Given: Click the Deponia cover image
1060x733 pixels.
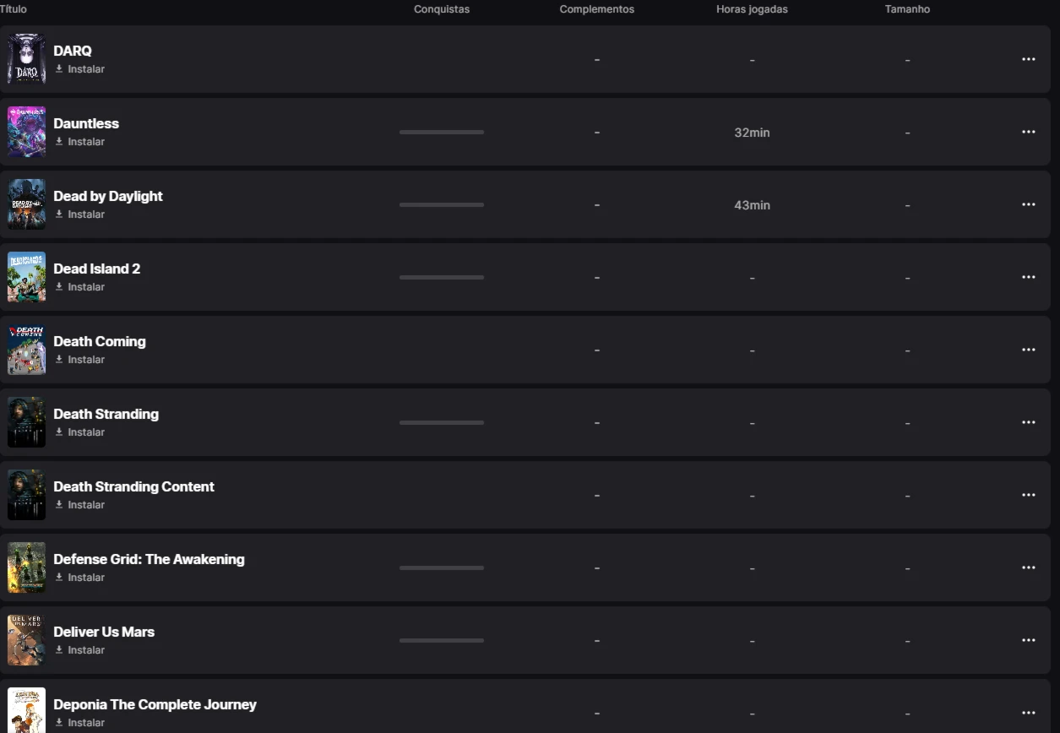Looking at the screenshot, I should [26, 710].
